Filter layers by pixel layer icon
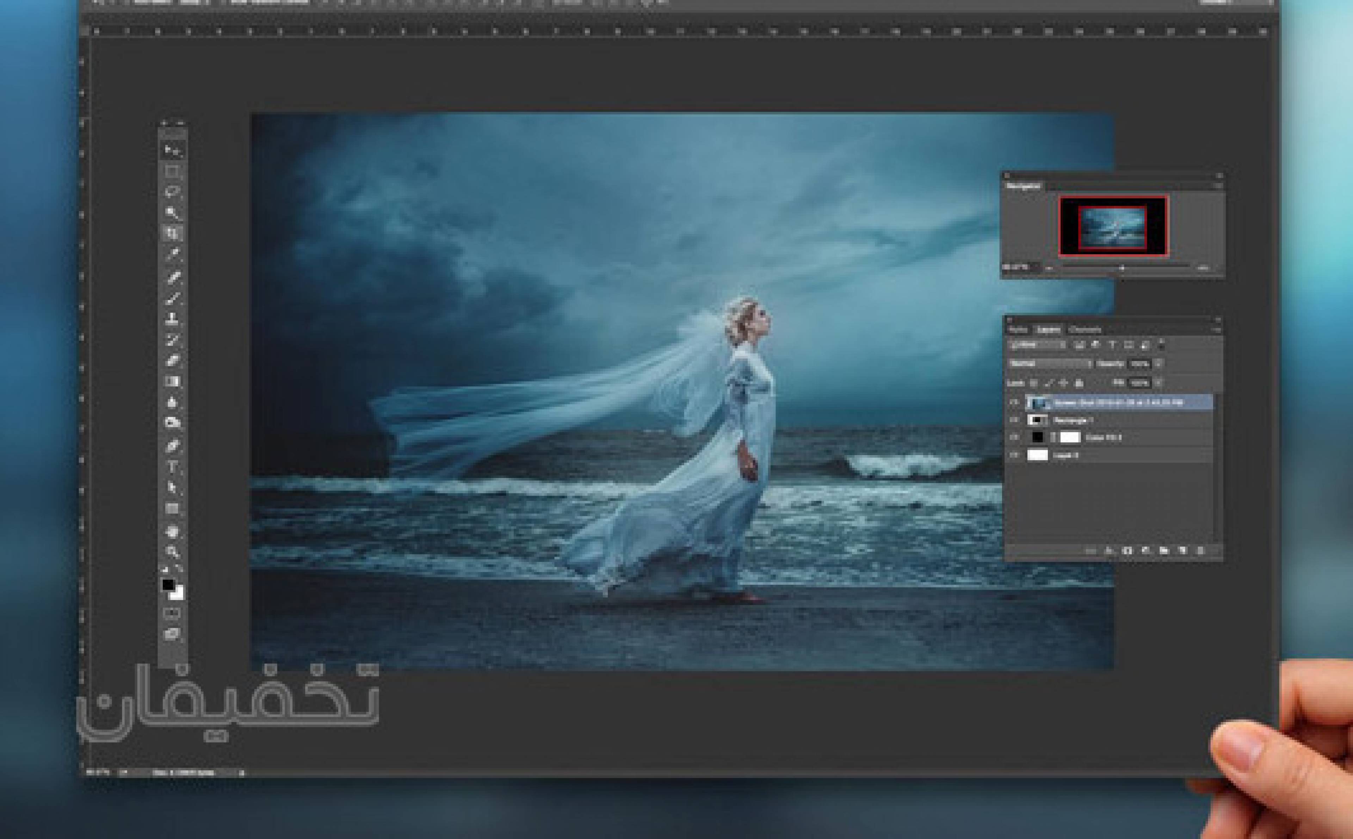The height and width of the screenshot is (839, 1353). [x=1079, y=345]
